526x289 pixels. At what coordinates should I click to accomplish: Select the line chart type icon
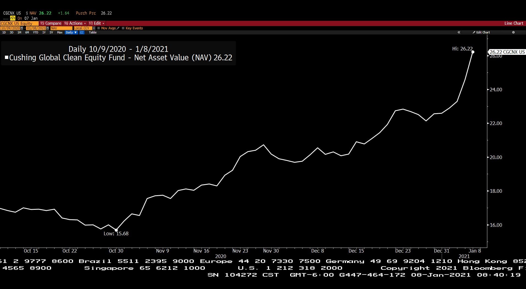point(82,32)
